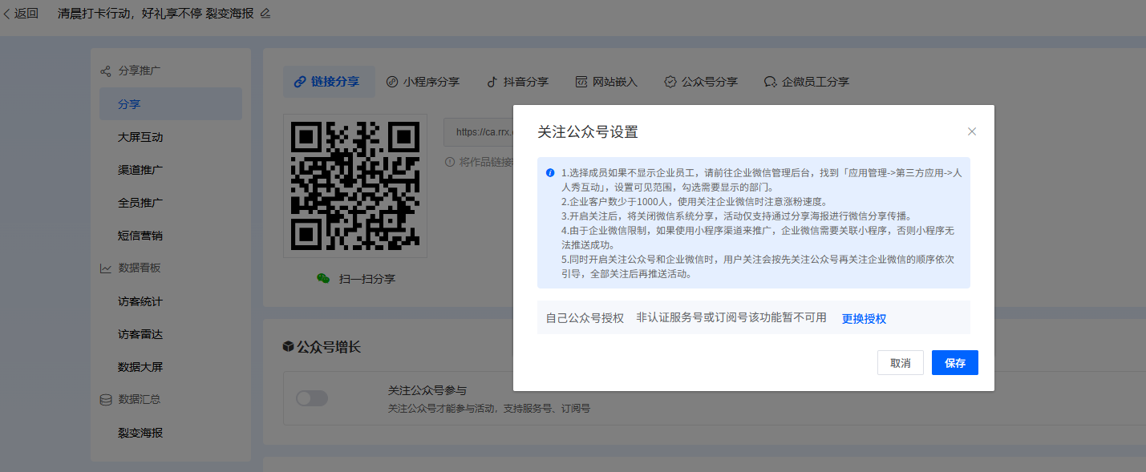The image size is (1146, 472).
Task: Collapse the 数据看板 sidebar section
Action: click(139, 268)
